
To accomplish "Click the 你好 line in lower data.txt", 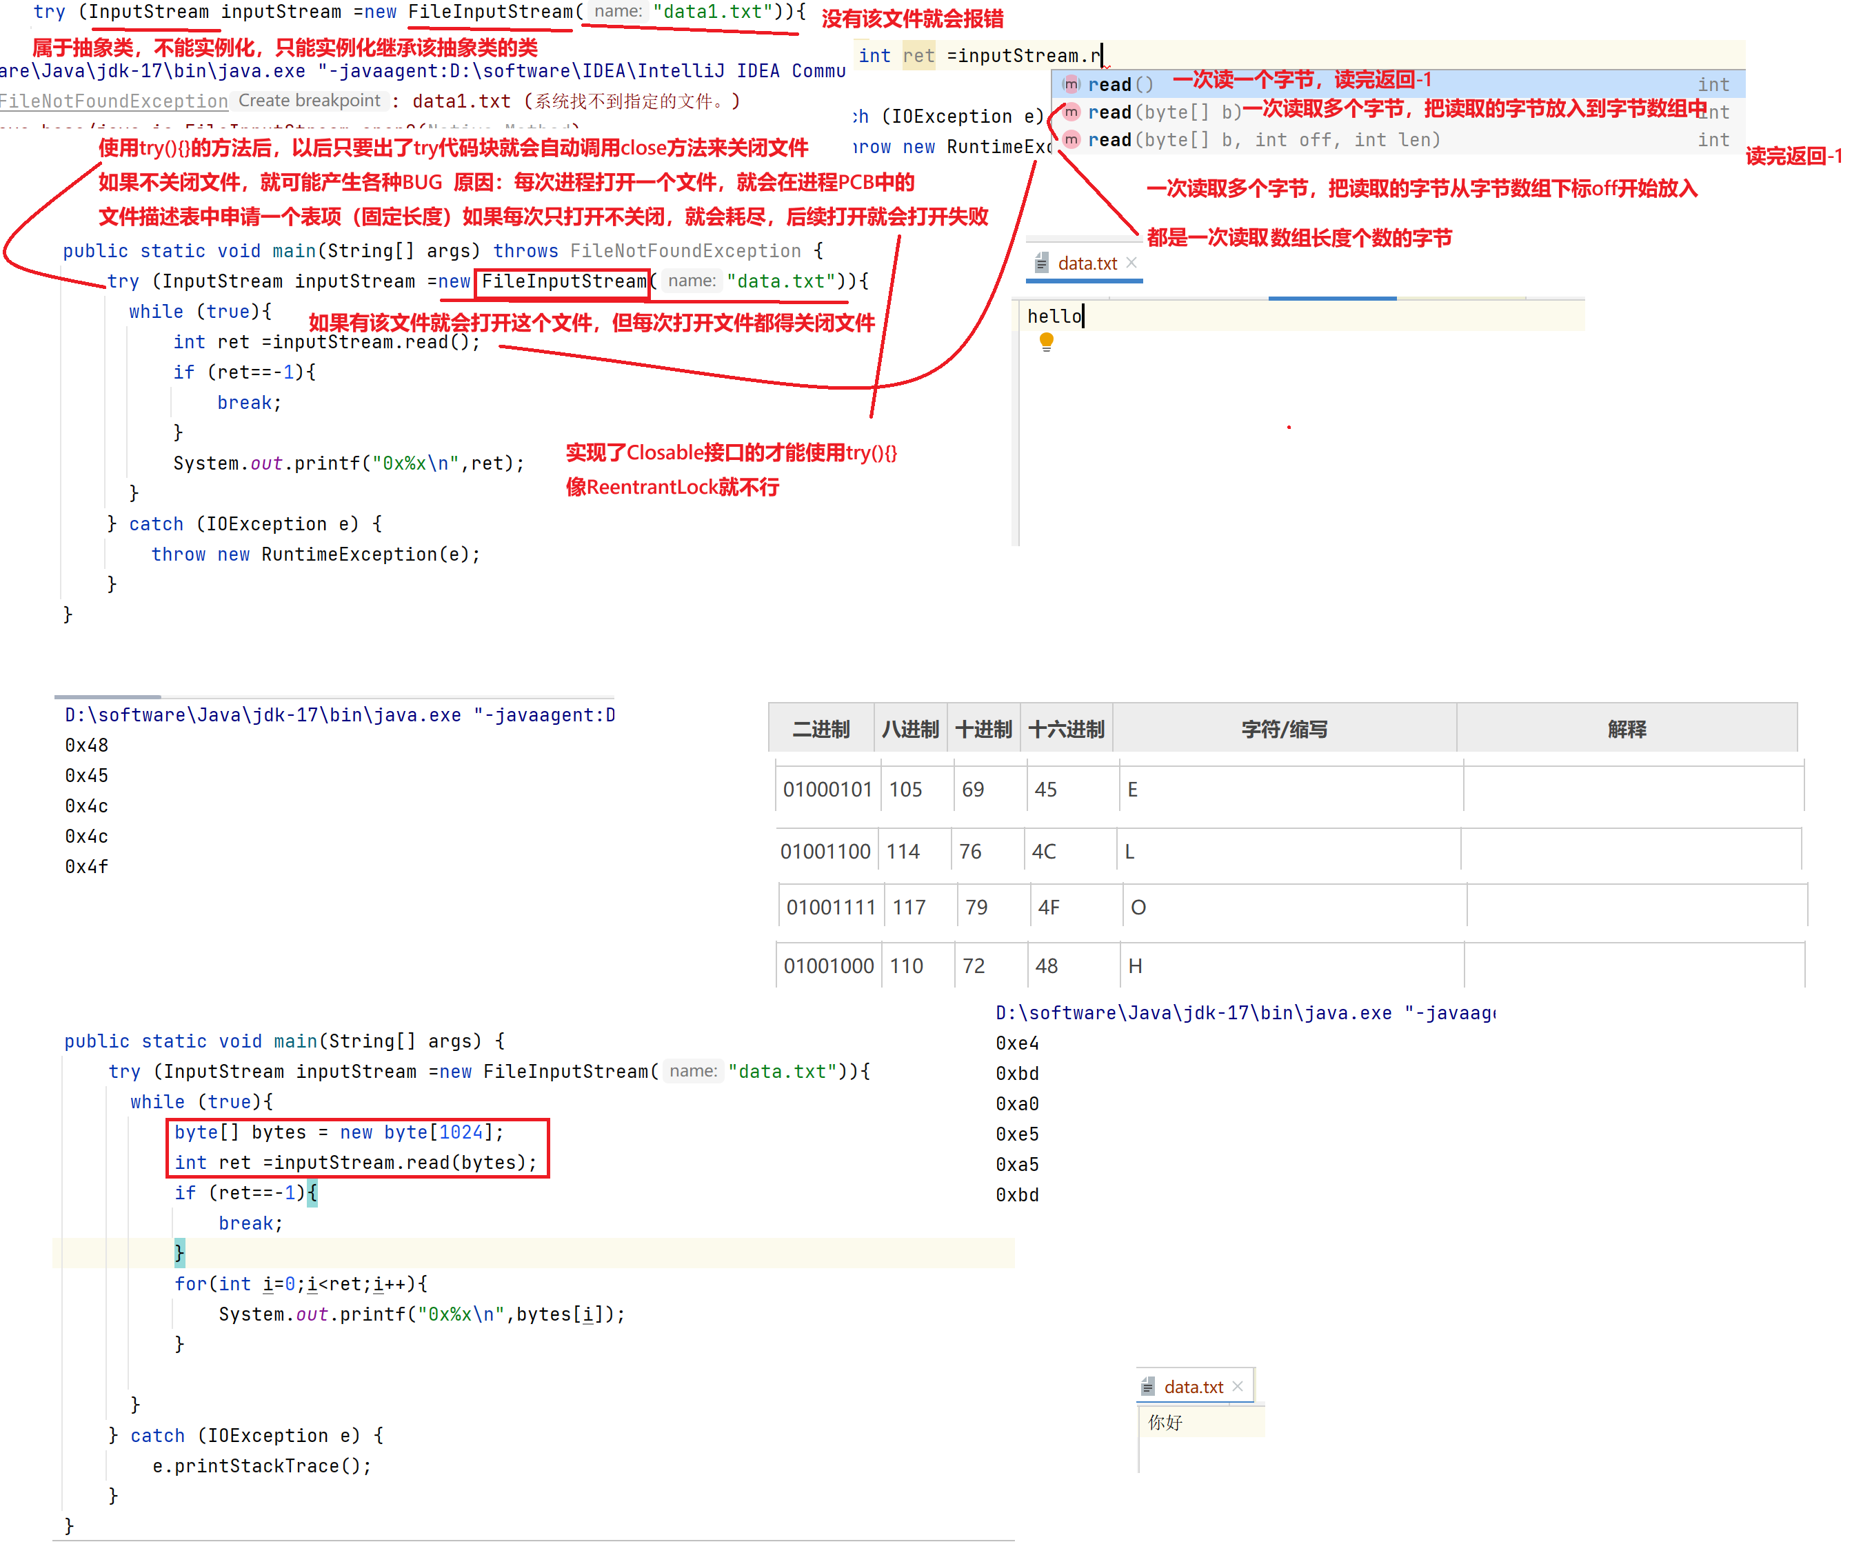I will (1165, 1422).
